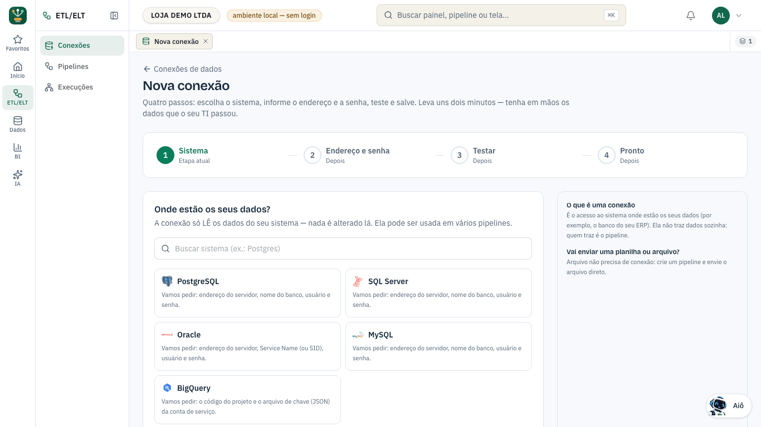
Task: Open Pipelines in the sidebar
Action: click(82, 67)
